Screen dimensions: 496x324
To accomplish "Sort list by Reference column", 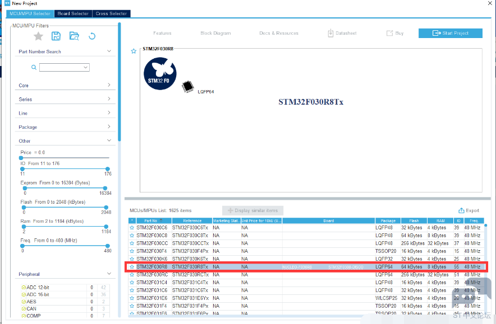I will (192, 220).
